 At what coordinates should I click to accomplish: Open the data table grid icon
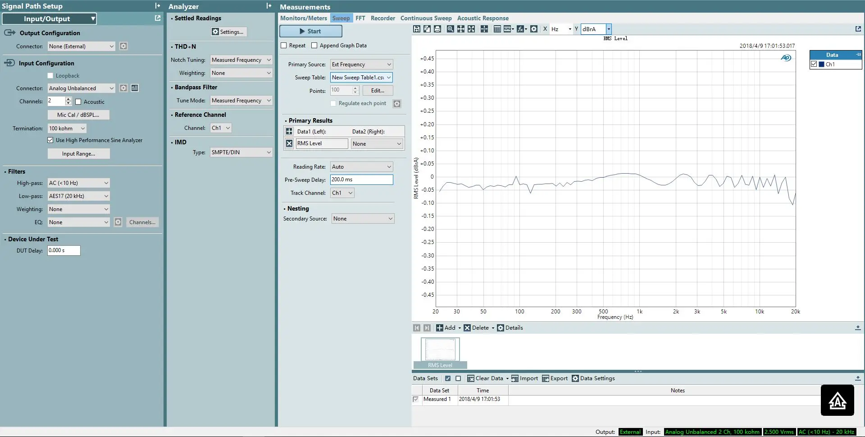(x=497, y=29)
